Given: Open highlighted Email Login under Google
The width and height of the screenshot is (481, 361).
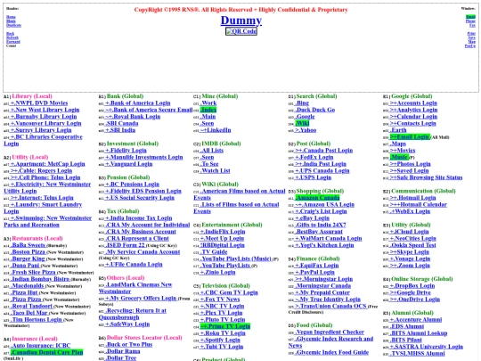Looking at the screenshot, I should (410, 137).
